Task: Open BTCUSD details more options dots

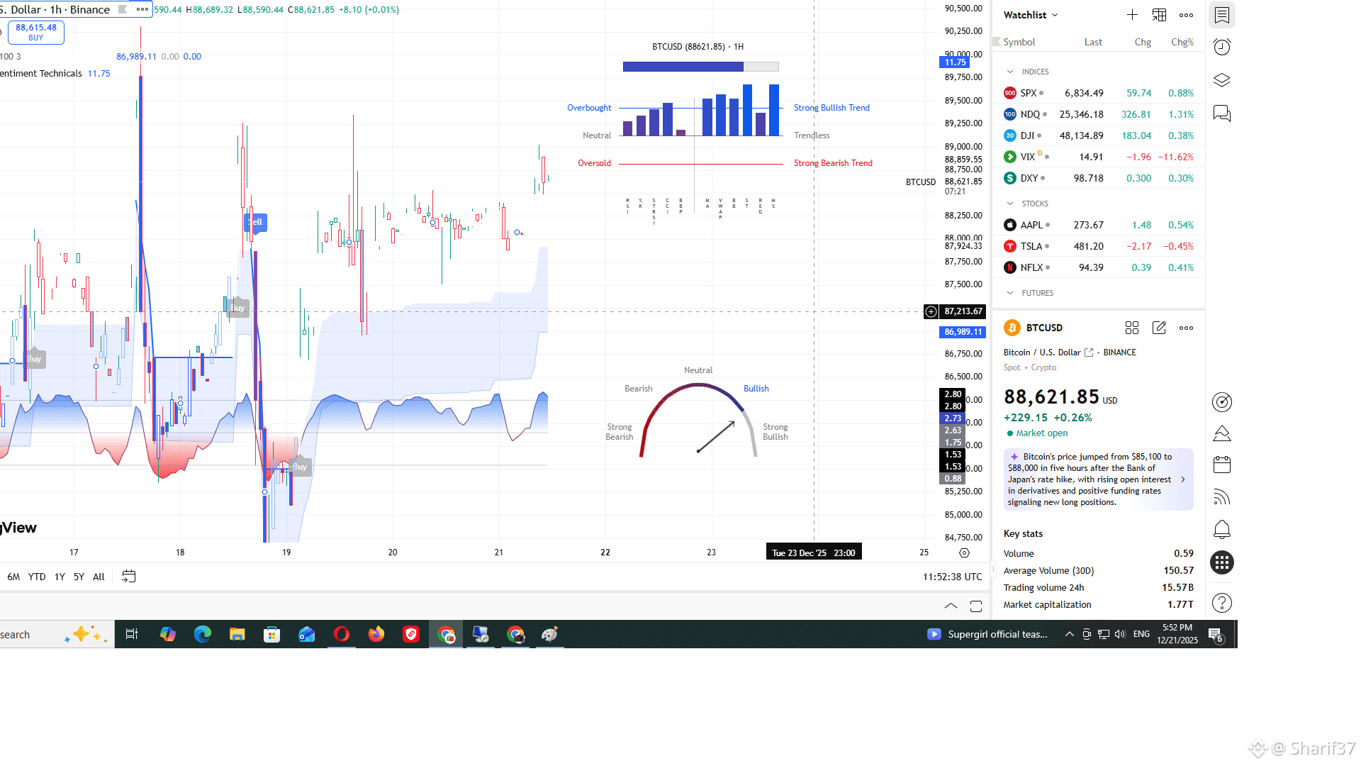Action: [1186, 328]
